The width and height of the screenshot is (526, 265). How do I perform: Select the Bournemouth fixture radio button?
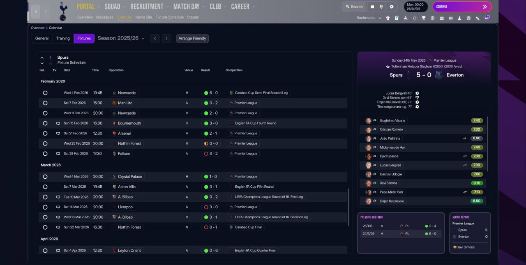point(45,123)
